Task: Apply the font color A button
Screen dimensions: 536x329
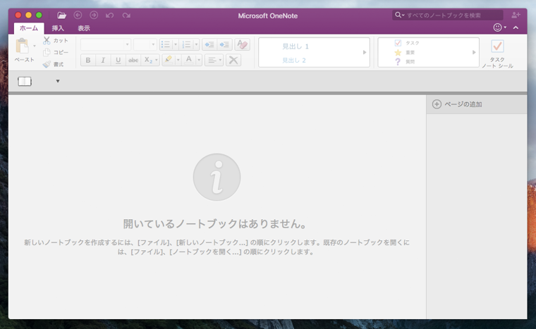Action: coord(189,60)
